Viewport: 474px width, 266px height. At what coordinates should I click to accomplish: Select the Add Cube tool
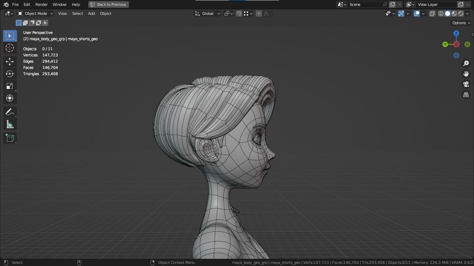(x=10, y=138)
